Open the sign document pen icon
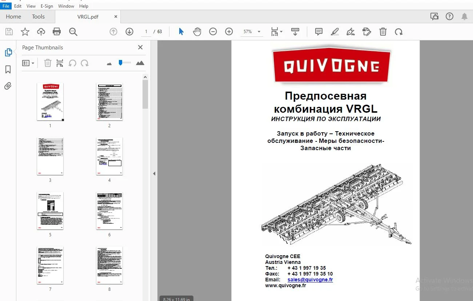473x301 pixels. (x=351, y=32)
